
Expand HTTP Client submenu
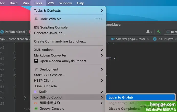click(68, 80)
